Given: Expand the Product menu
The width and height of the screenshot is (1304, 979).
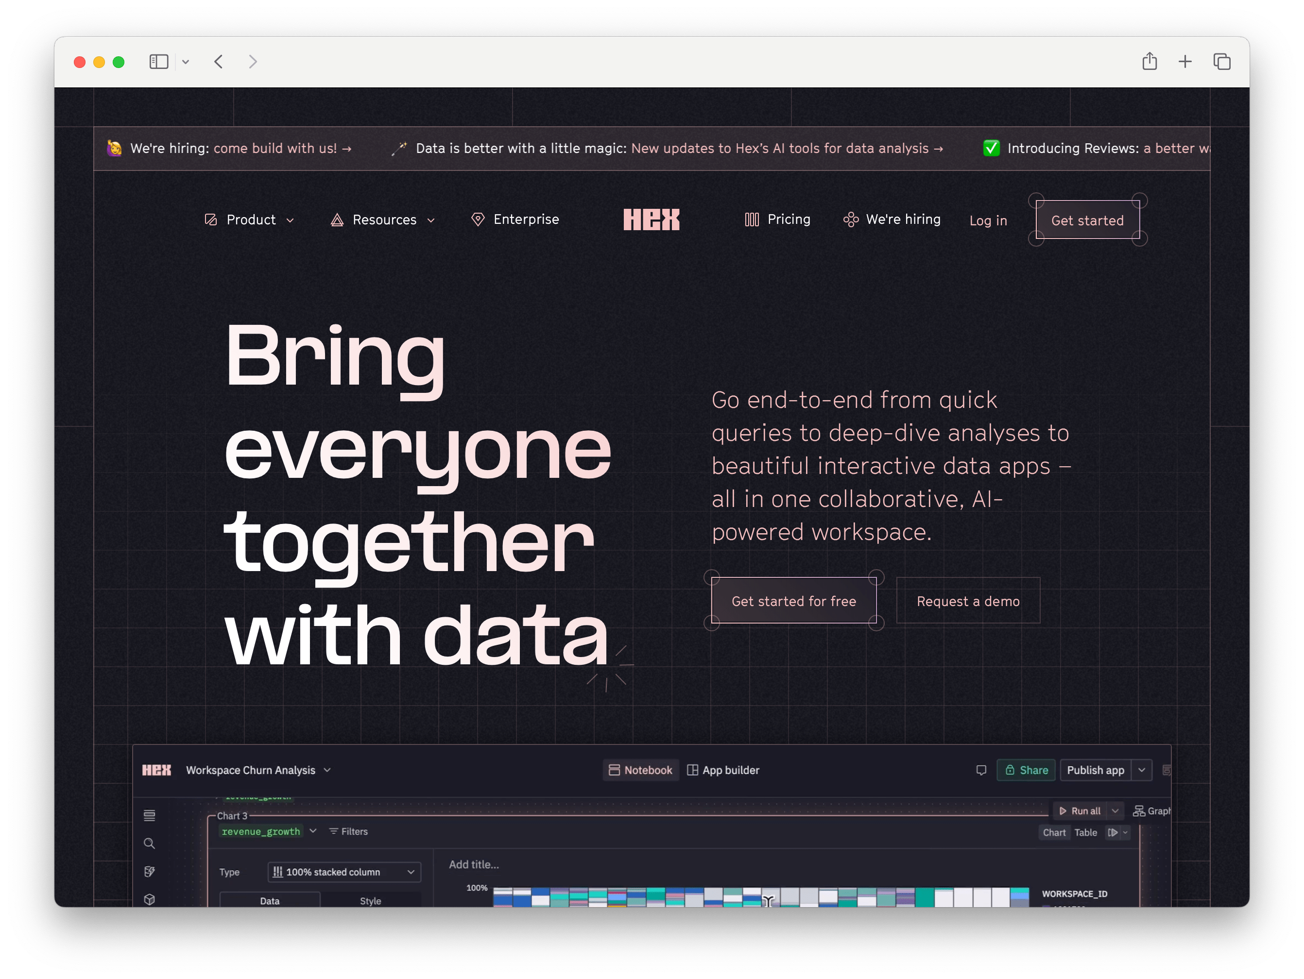Looking at the screenshot, I should pos(249,220).
